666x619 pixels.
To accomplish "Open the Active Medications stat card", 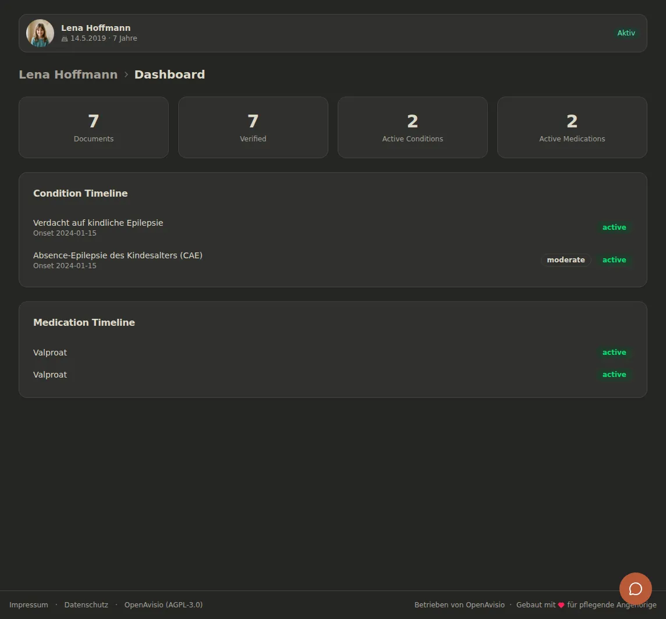I will click(x=572, y=127).
